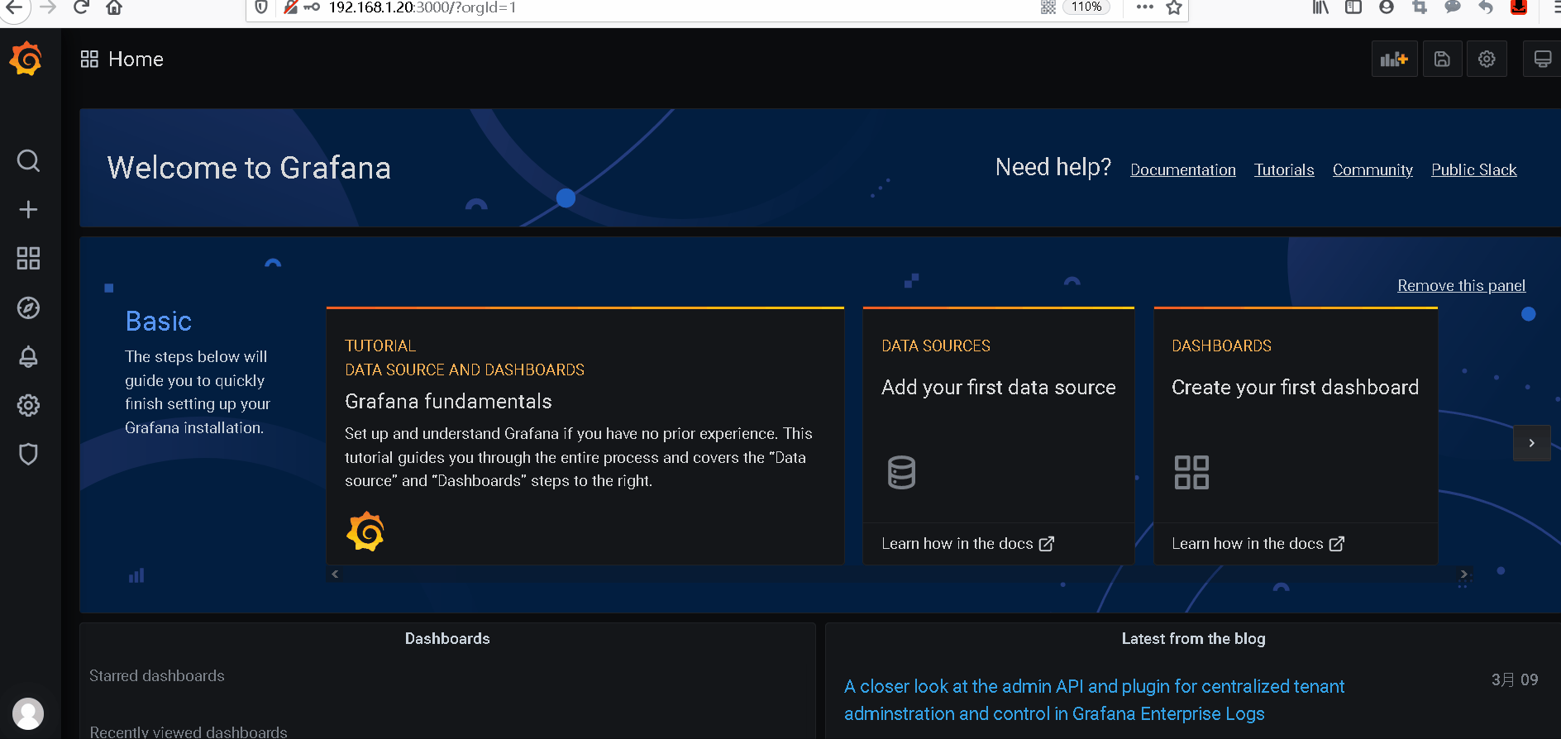
Task: Click the Add panel chart icon
Action: (x=1394, y=59)
